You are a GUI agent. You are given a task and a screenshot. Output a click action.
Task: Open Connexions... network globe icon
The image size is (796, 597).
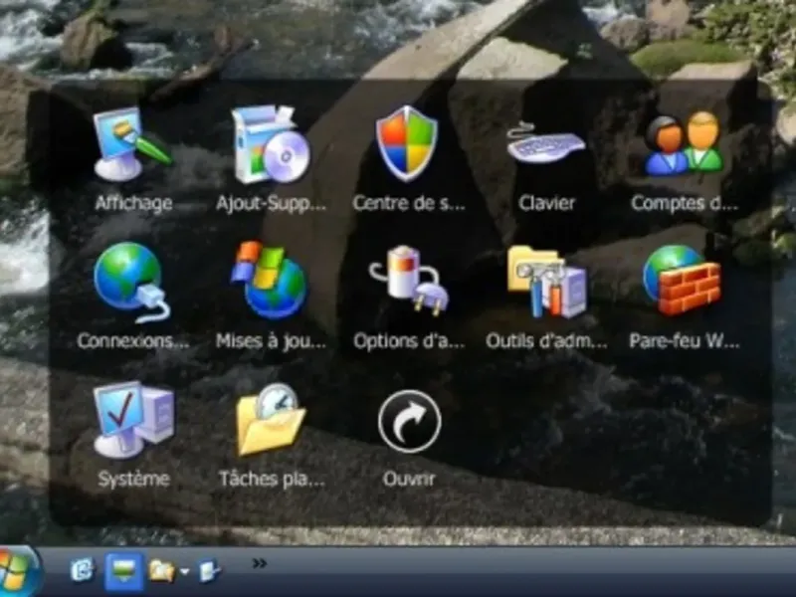[132, 283]
